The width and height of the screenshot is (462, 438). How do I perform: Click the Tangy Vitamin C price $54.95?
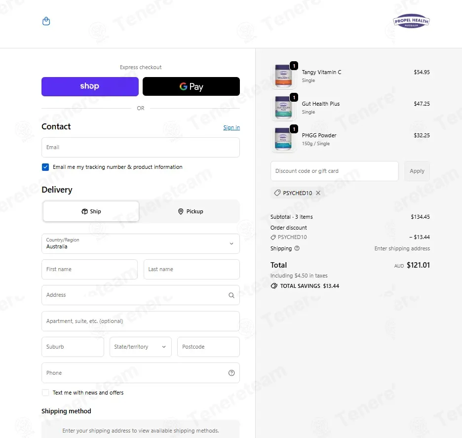click(x=422, y=72)
